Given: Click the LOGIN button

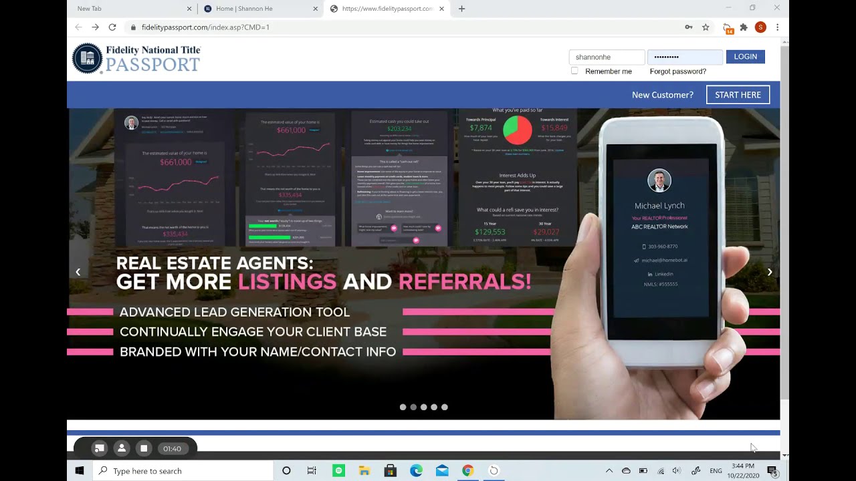Looking at the screenshot, I should click(745, 57).
